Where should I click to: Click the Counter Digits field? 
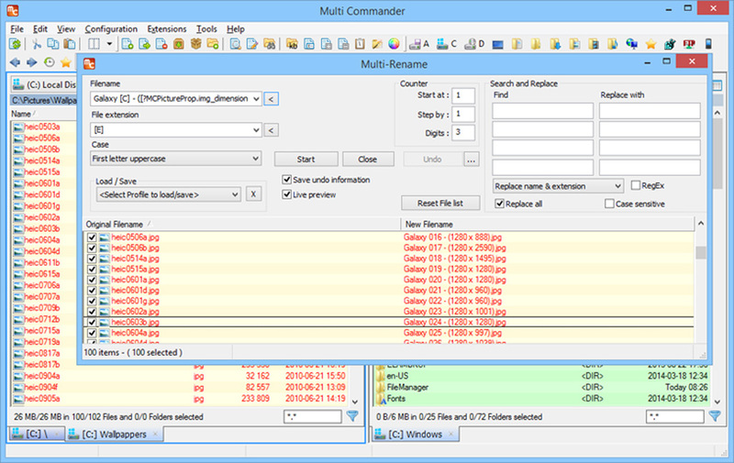point(463,132)
